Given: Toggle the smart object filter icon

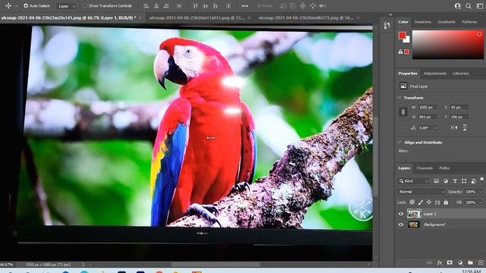Looking at the screenshot, I should point(473,180).
